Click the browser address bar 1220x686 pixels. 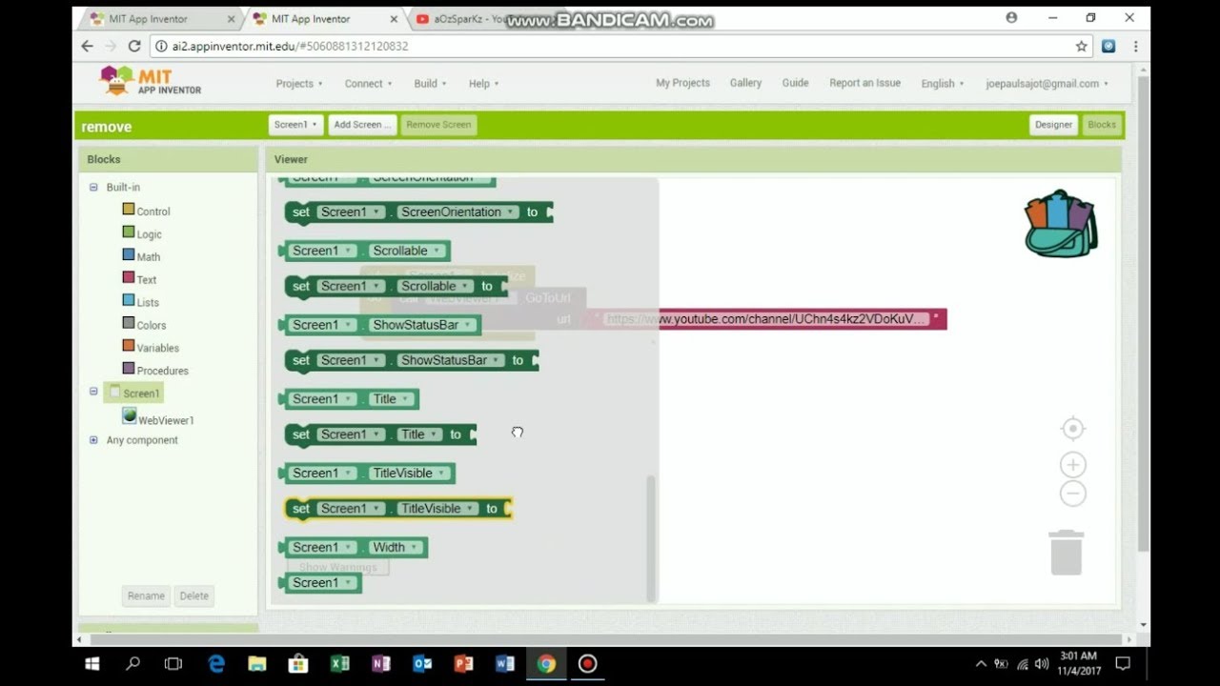coord(610,46)
